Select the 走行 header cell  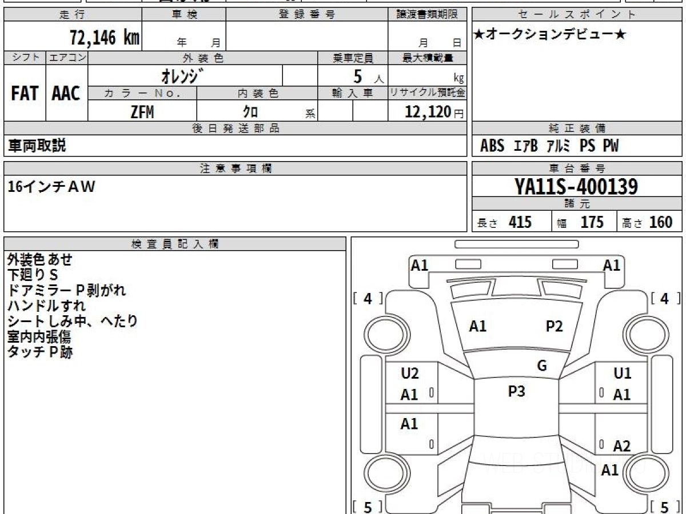[x=73, y=15]
